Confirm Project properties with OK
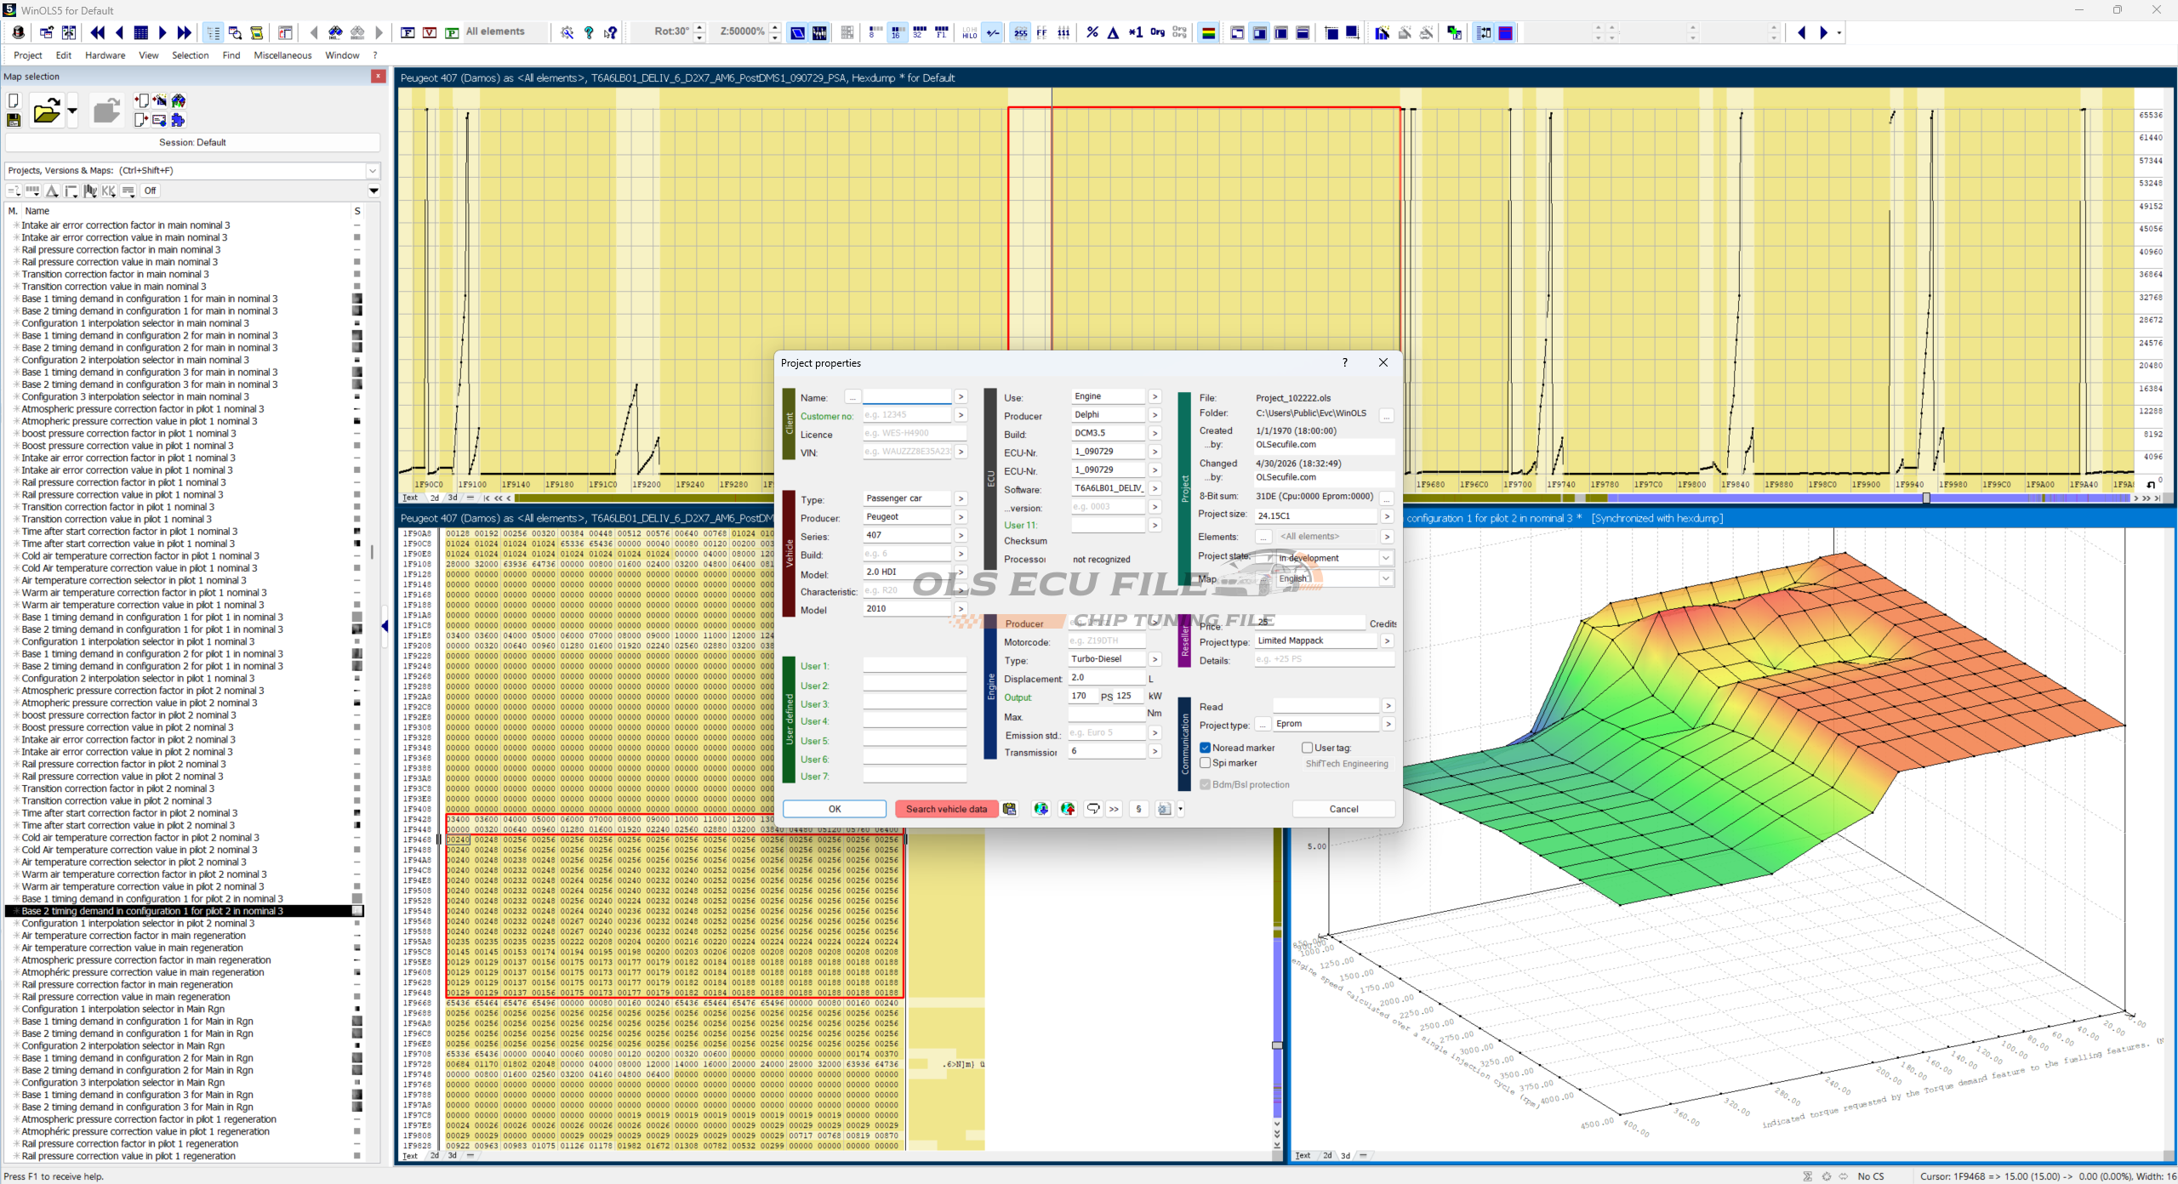This screenshot has width=2178, height=1184. 835,809
